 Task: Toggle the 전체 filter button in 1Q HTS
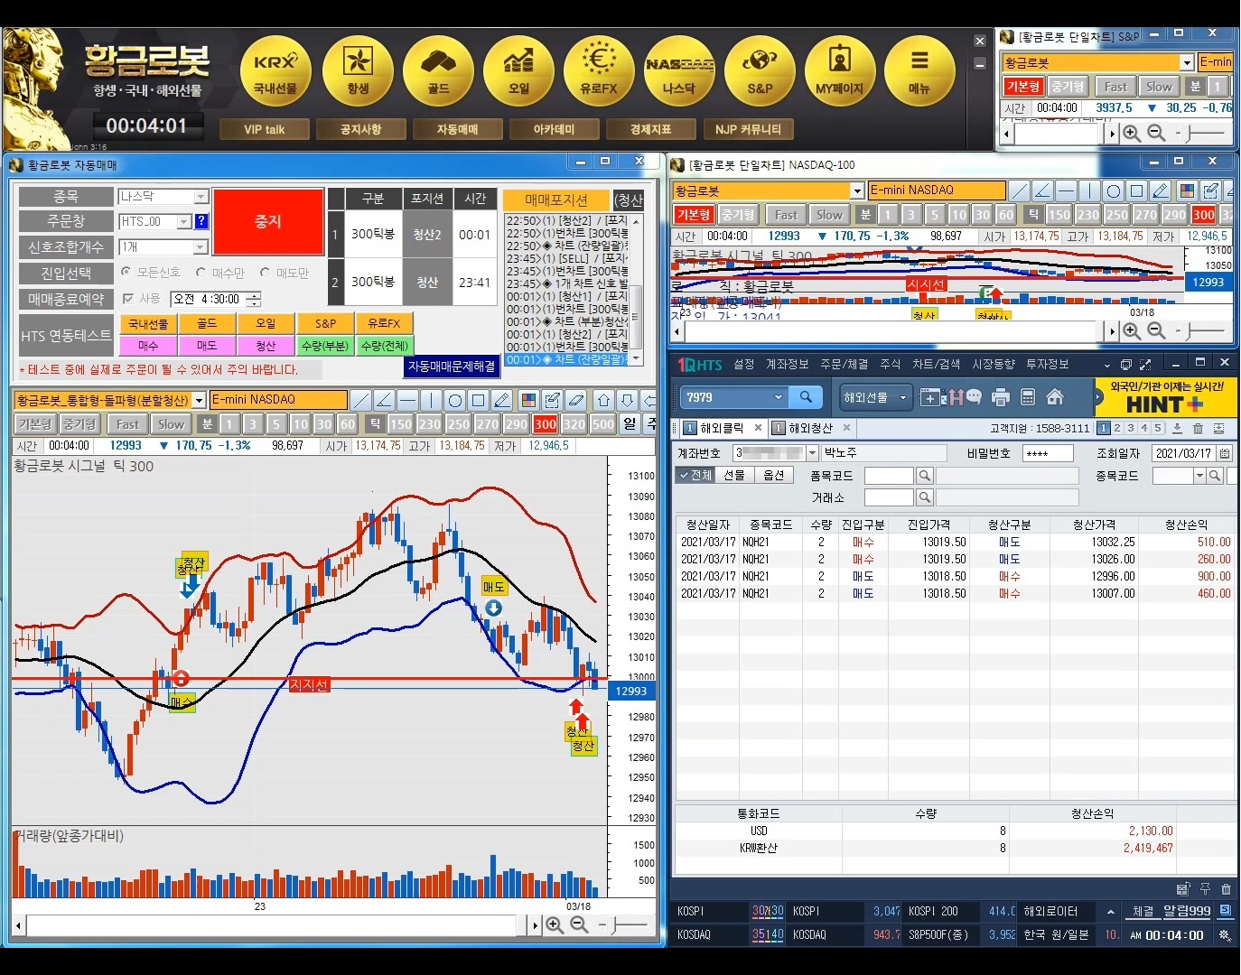(x=696, y=475)
